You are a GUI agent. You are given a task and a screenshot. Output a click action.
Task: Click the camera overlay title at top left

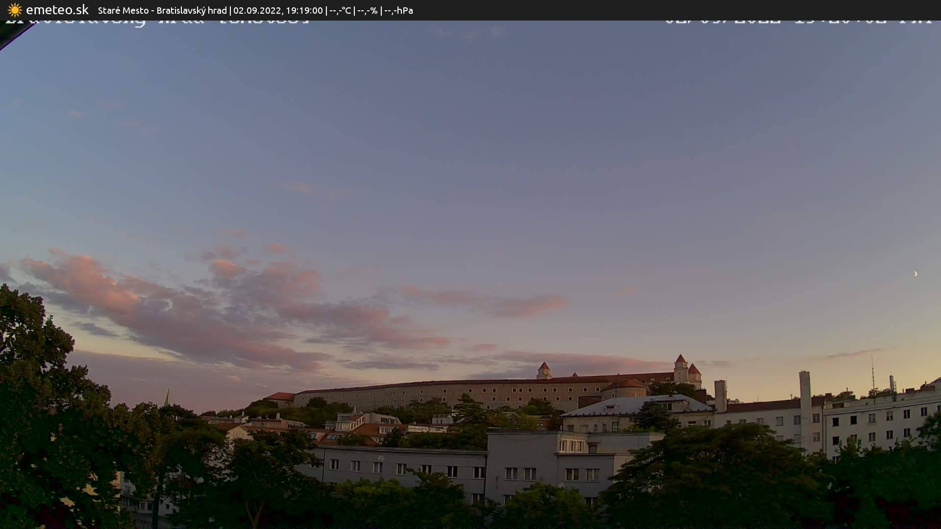point(157,22)
